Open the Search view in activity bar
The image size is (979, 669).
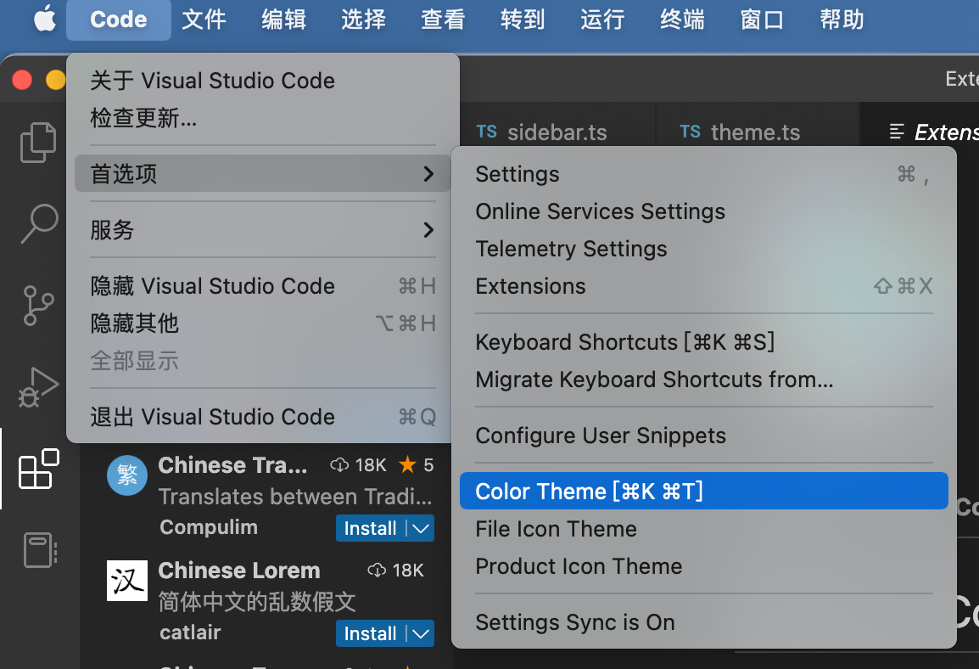coord(39,223)
